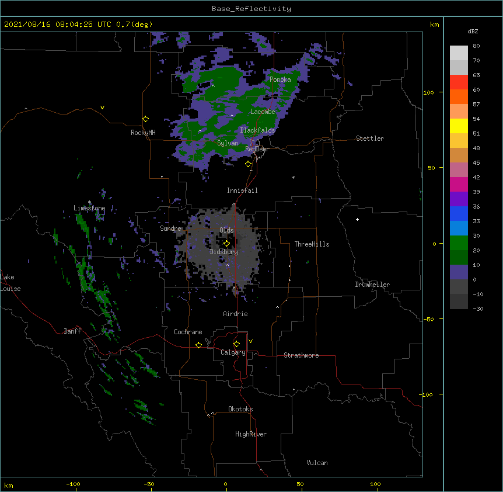The width and height of the screenshot is (503, 492).
Task: Click the km label at bottom left
Action: pyautogui.click(x=9, y=485)
